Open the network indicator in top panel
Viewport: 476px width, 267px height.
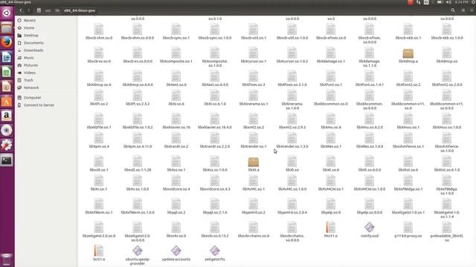[x=418, y=2]
